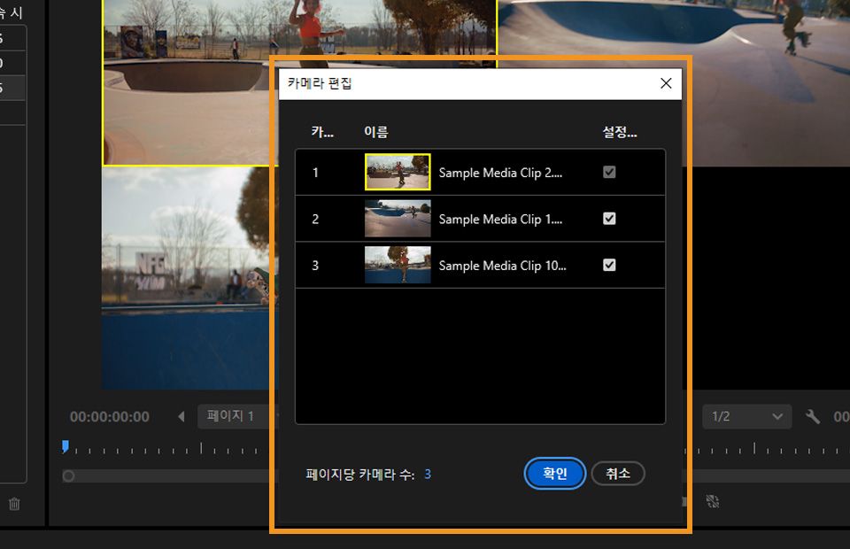850x549 pixels.
Task: Go to previous multicam page arrow
Action: pos(181,416)
